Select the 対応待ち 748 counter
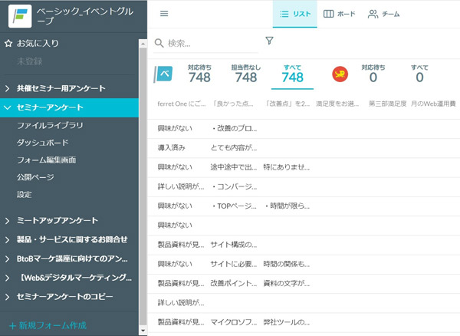 pos(199,74)
